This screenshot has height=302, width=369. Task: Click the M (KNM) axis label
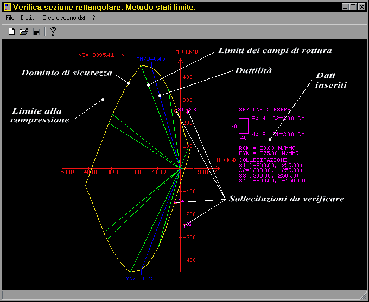coord(187,51)
